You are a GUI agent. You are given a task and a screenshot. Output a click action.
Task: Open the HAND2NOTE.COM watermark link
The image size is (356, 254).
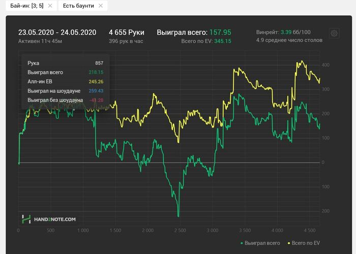pos(55,219)
